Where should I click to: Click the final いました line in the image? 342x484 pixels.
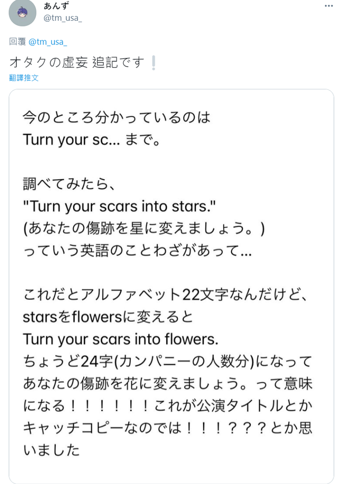(x=51, y=450)
